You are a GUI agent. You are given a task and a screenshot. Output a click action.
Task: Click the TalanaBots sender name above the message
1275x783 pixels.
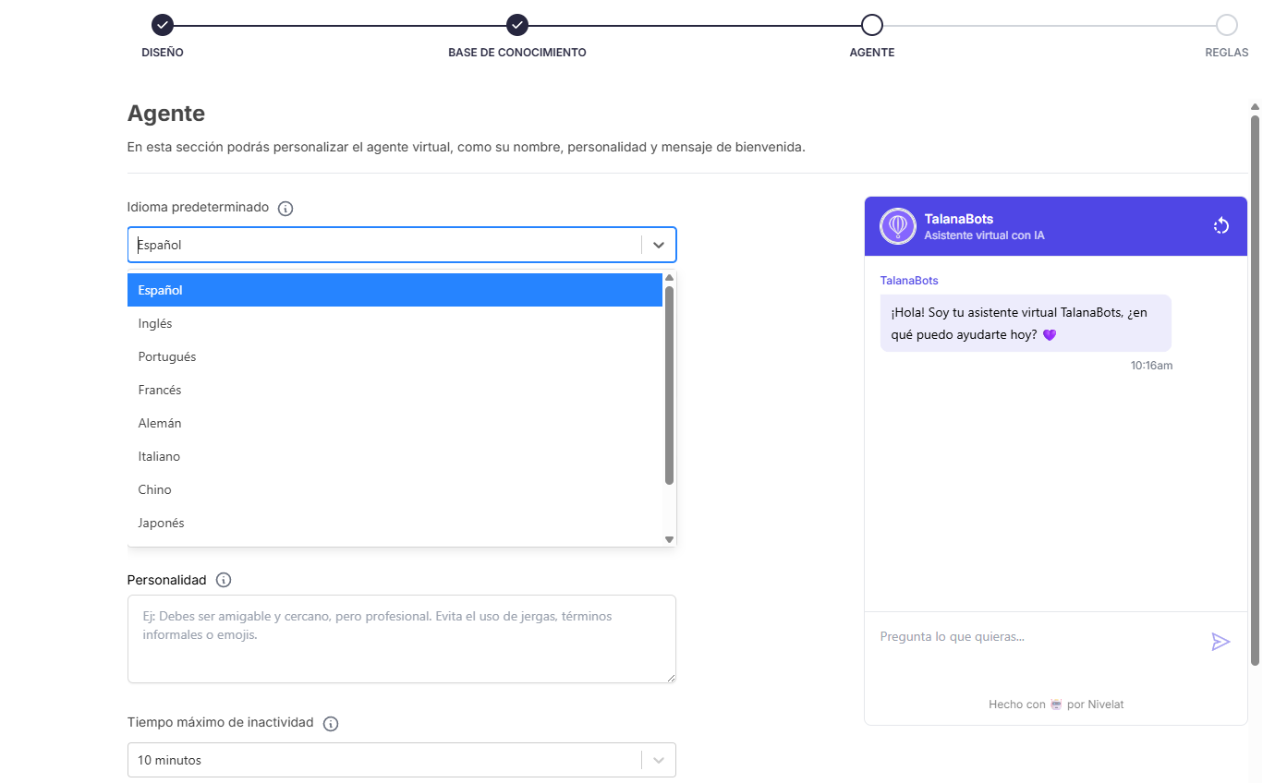click(908, 280)
